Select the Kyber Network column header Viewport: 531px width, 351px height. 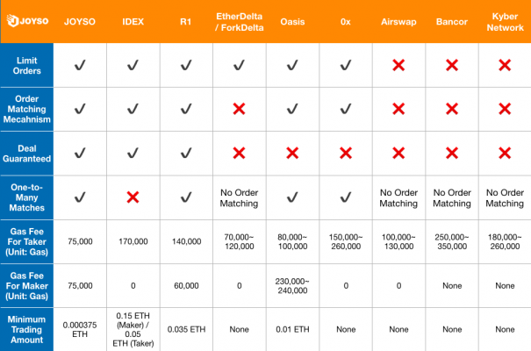click(x=505, y=22)
